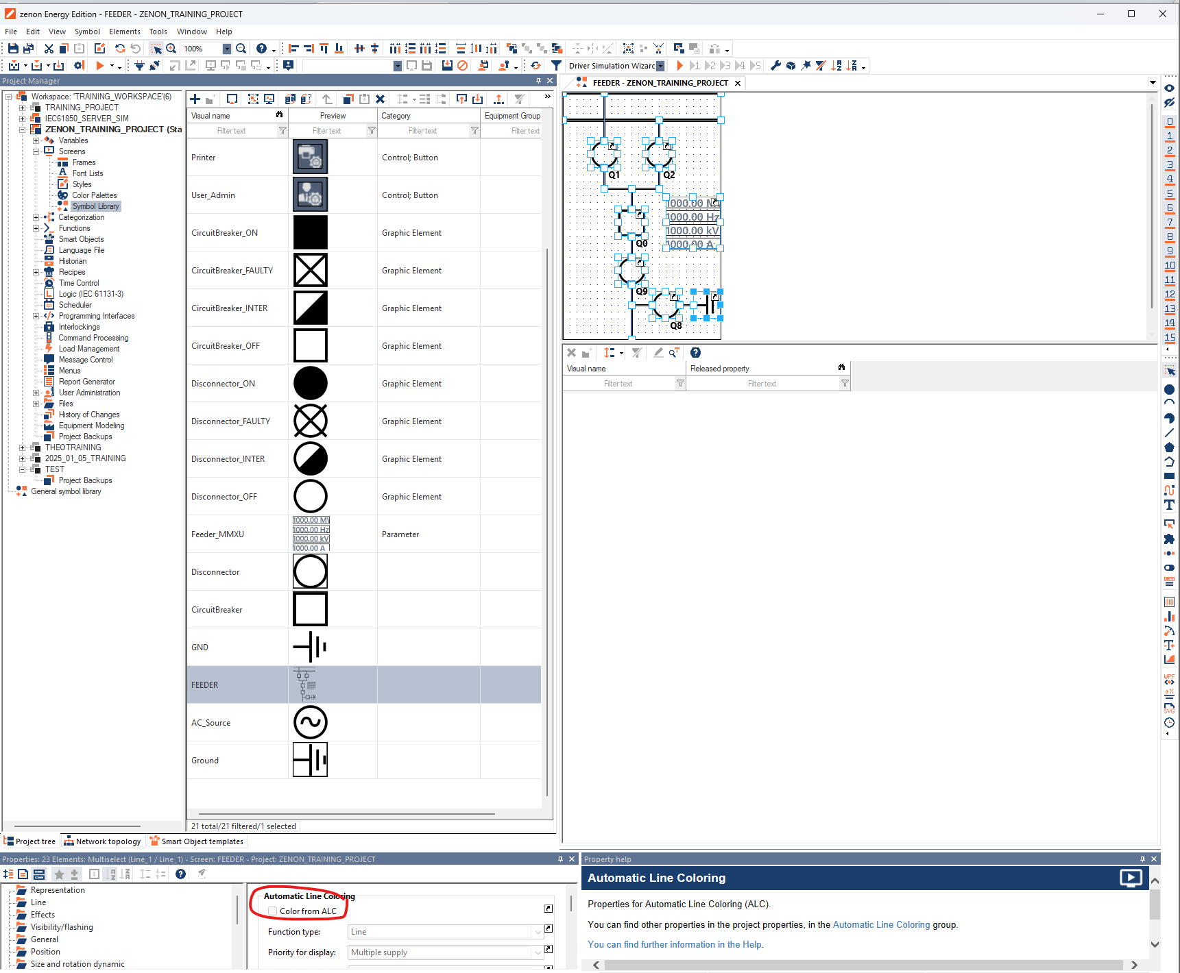Click the align left edges icon

tap(293, 49)
